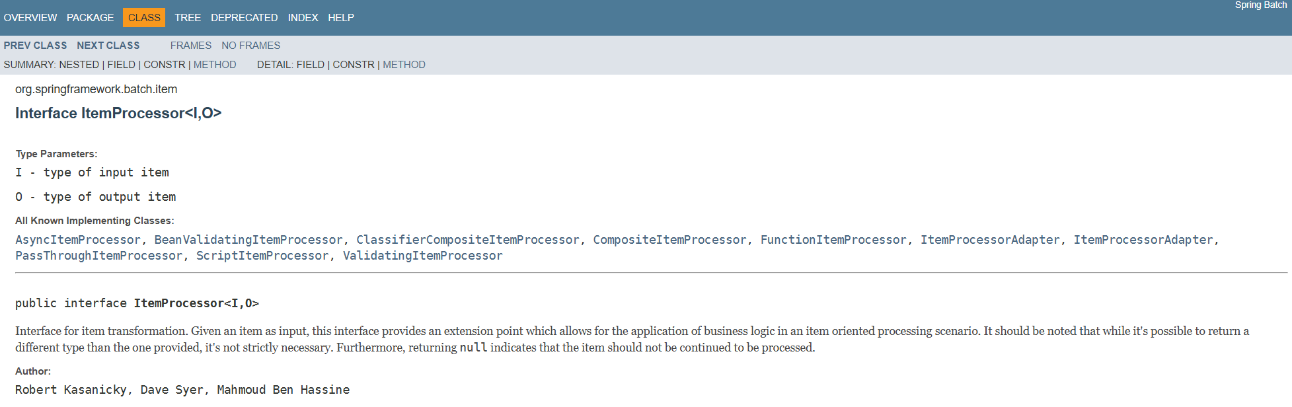This screenshot has height=407, width=1292.
Task: Go to Next Class
Action: coord(108,46)
